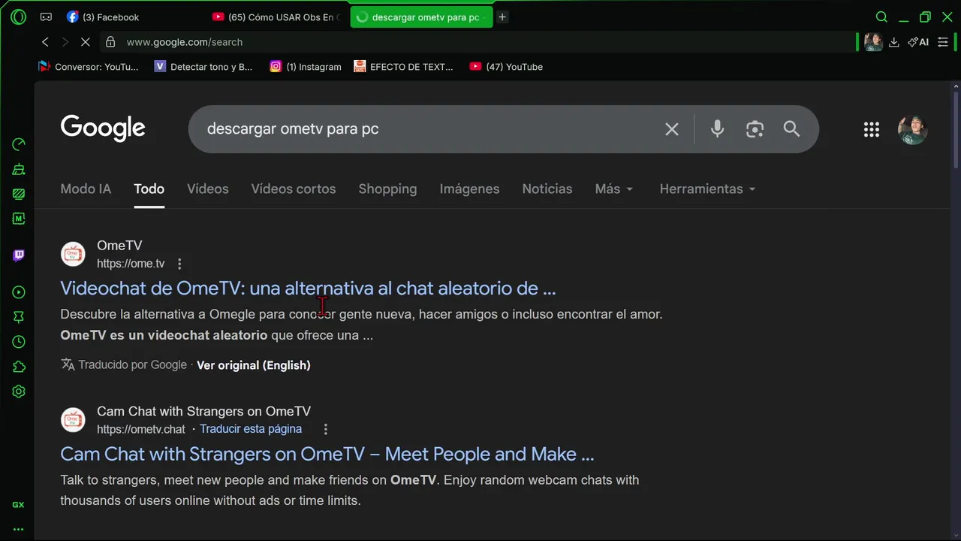Image resolution: width=961 pixels, height=541 pixels.
Task: Expand the Más dropdown filter
Action: point(614,189)
